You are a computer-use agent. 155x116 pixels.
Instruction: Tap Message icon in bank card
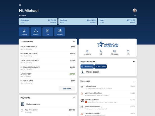115,51
